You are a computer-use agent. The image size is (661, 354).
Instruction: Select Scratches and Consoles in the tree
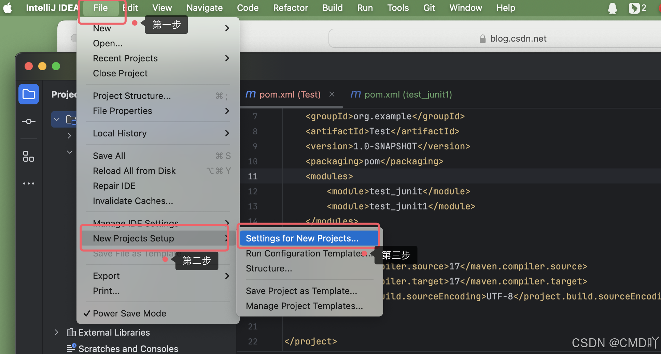128,349
